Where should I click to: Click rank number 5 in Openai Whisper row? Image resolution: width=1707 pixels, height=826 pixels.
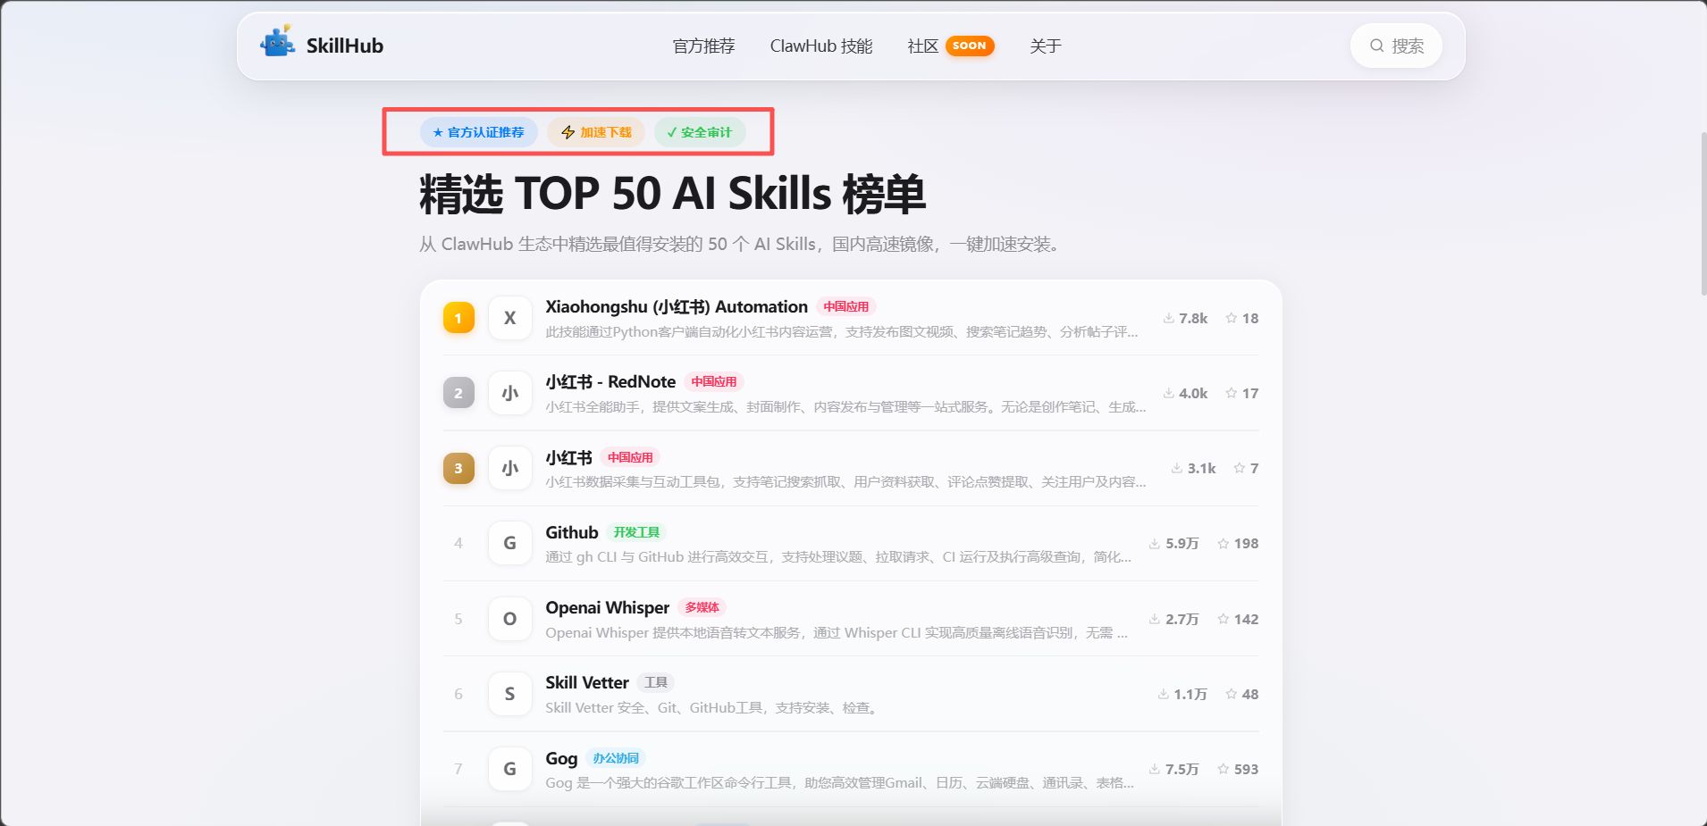coord(458,619)
